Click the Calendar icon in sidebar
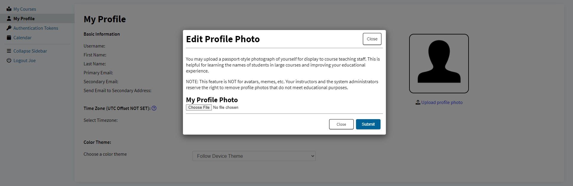 point(9,37)
